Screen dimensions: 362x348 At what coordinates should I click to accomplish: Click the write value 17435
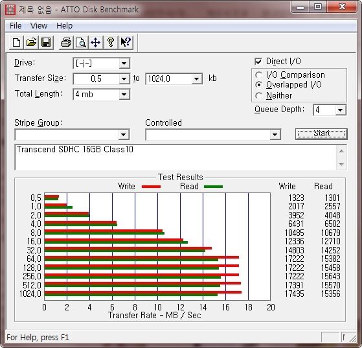click(x=295, y=294)
